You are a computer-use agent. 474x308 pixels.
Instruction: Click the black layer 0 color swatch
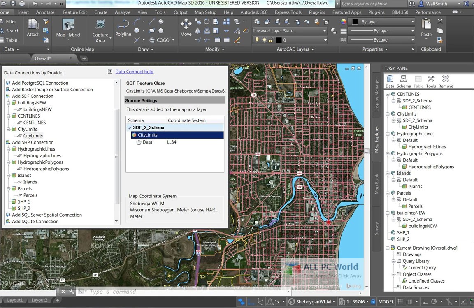coord(279,40)
